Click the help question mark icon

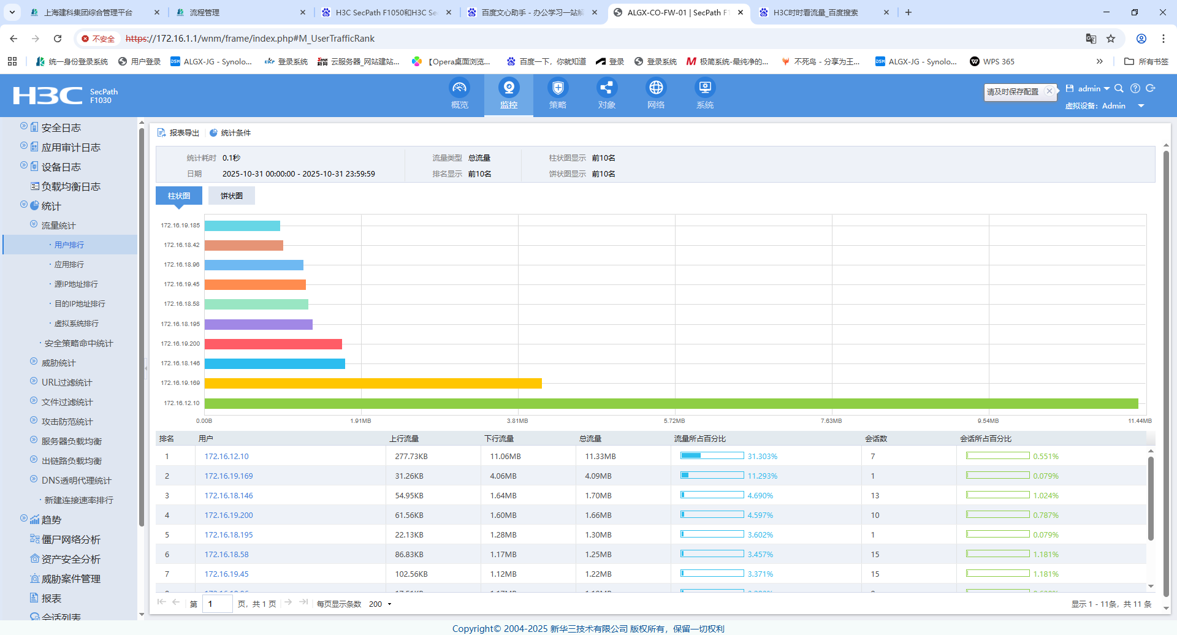pyautogui.click(x=1135, y=89)
